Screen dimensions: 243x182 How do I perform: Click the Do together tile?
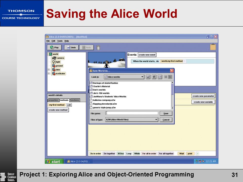click(x=109, y=154)
